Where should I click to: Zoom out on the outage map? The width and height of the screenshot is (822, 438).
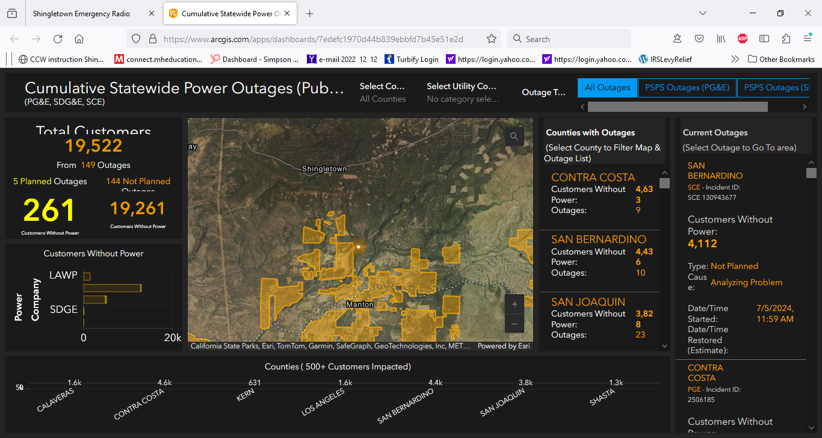pyautogui.click(x=514, y=324)
